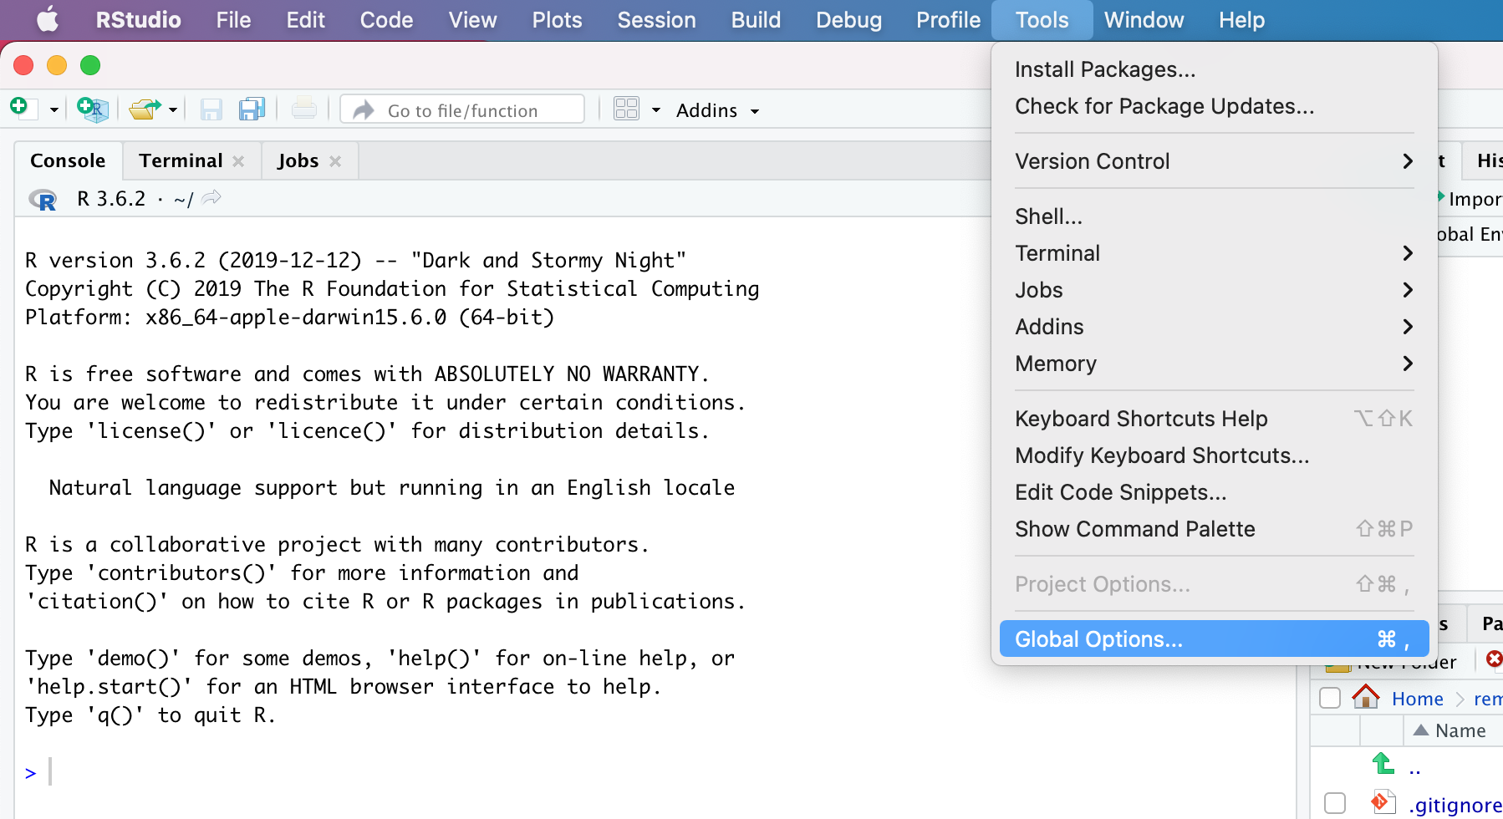Viewport: 1503px width, 819px height.
Task: Open new file type dropdown arrow
Action: point(53,110)
